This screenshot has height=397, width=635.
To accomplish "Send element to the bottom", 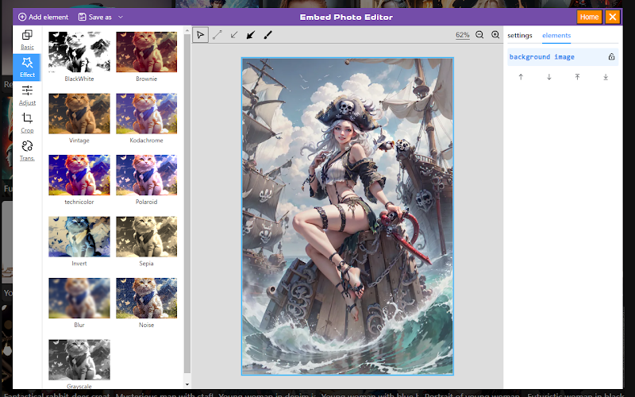I will pos(606,77).
